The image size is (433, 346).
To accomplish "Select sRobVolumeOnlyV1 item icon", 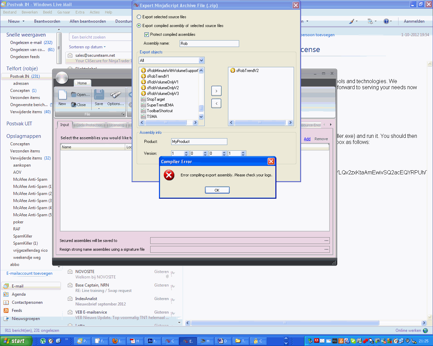I will coord(143,82).
